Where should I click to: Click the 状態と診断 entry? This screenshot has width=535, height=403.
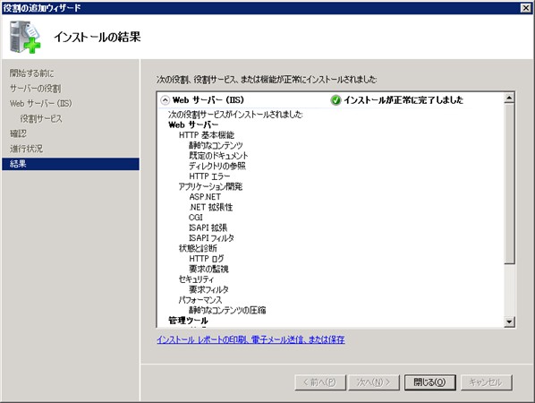198,248
